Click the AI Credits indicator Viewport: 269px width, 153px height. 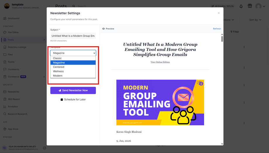click(223, 6)
